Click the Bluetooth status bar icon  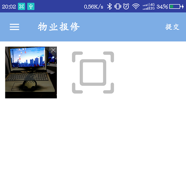tap(109, 6)
